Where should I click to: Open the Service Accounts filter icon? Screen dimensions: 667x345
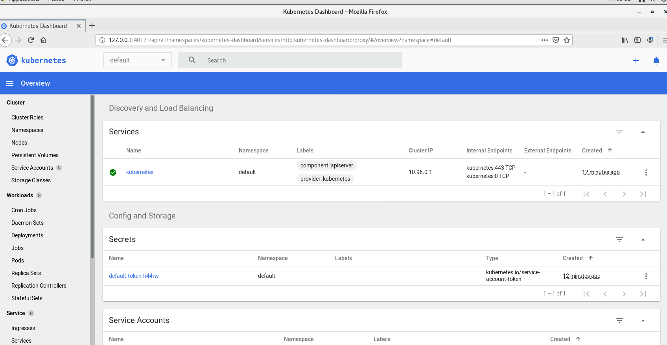(x=619, y=321)
